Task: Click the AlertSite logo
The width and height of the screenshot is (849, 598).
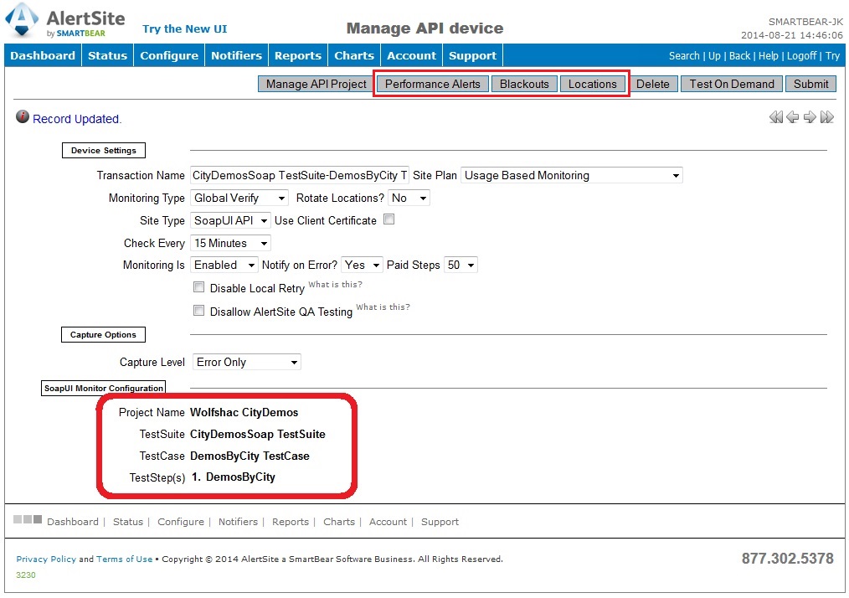Action: click(x=65, y=21)
